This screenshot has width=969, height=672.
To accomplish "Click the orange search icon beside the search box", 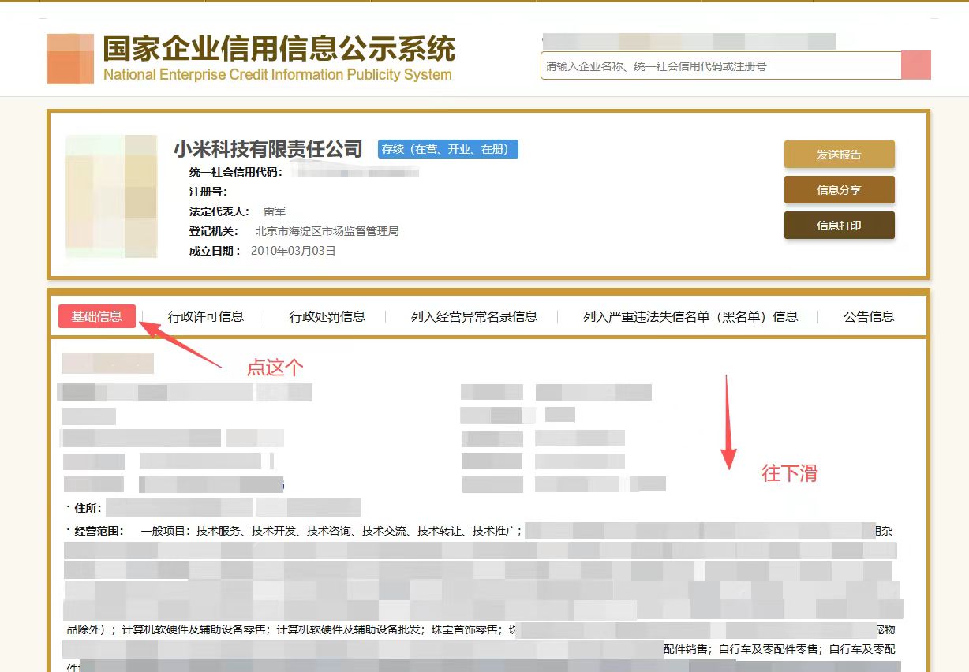I will click(x=915, y=65).
